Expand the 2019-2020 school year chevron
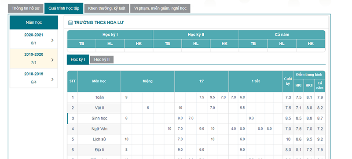Viewport: 352px width, 159px height. [52, 60]
